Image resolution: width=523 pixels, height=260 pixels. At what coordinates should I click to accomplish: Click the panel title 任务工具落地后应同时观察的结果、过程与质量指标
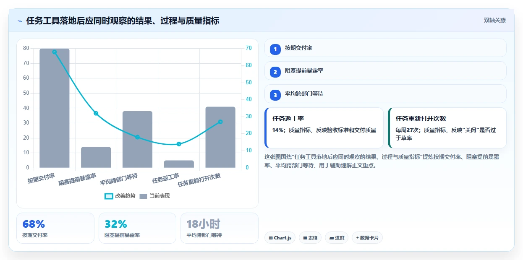tap(123, 21)
